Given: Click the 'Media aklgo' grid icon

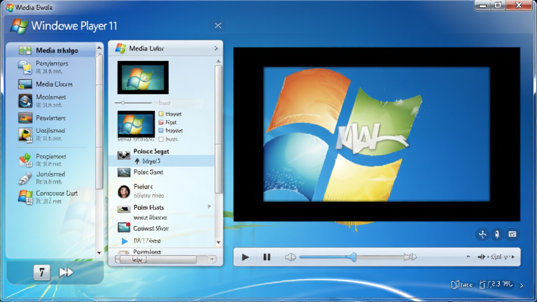Looking at the screenshot, I should click(x=25, y=50).
